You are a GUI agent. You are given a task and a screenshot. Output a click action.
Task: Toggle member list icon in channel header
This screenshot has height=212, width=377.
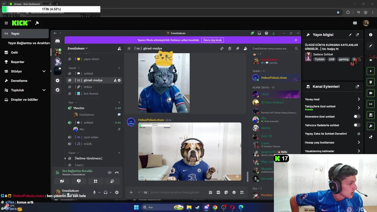(x=245, y=49)
